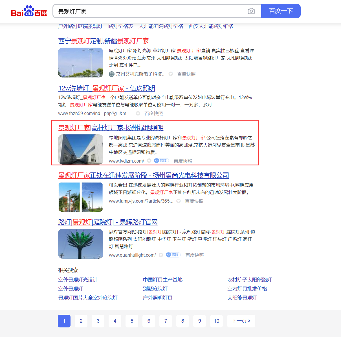Viewport: 341px width, 337px height.
Task: Click the street lamp thumbnail of the 西宁景观灯定制 result
Action: pos(81,63)
